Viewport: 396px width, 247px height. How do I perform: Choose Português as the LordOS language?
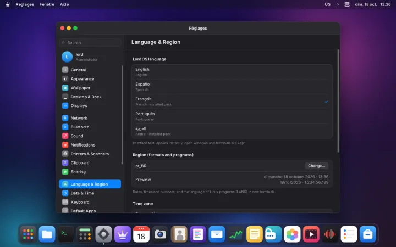(x=232, y=116)
